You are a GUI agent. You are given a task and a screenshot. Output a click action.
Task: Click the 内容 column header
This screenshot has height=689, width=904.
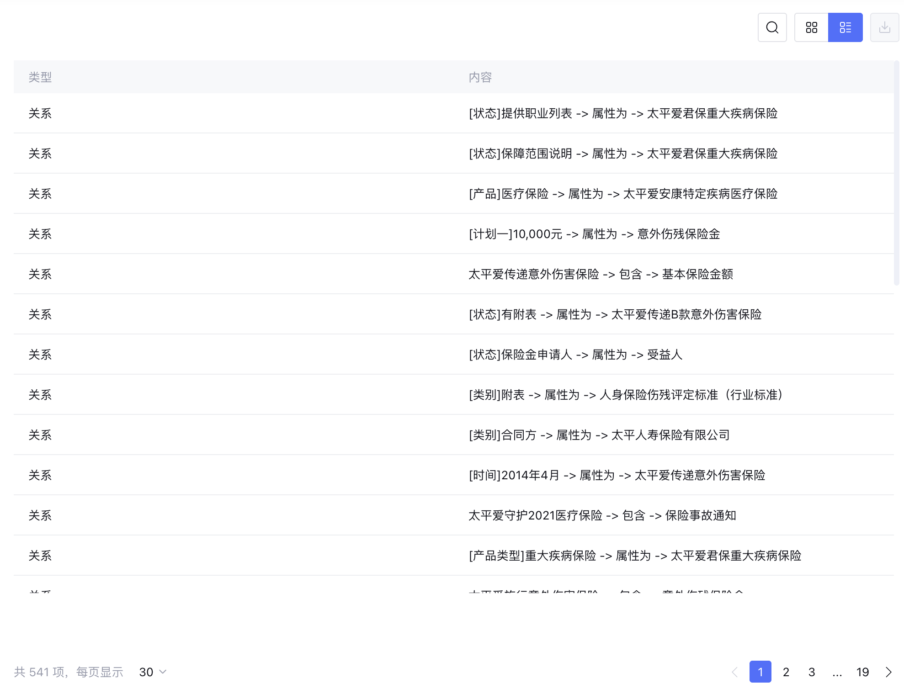(x=480, y=77)
